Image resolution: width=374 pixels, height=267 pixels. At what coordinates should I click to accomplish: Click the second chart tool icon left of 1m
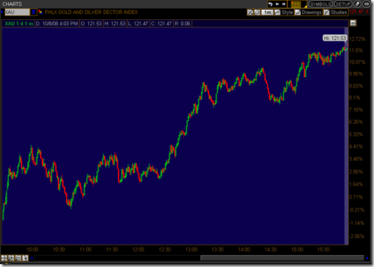point(257,12)
